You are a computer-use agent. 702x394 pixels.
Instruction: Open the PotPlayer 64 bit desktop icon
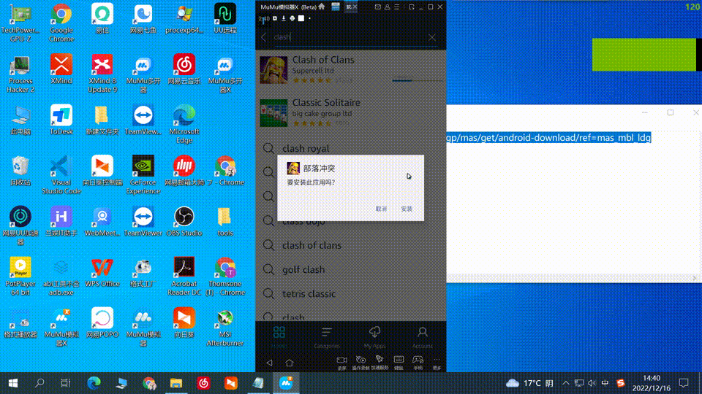tap(20, 276)
